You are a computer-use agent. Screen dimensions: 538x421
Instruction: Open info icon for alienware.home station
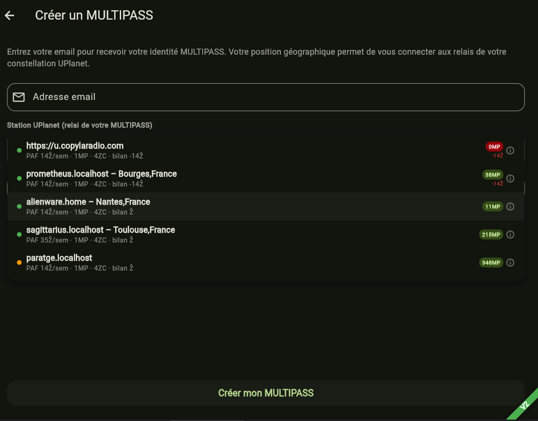click(510, 207)
